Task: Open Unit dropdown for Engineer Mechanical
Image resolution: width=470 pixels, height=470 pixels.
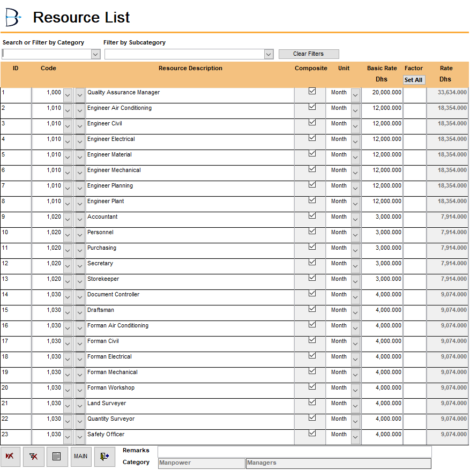Action: (x=355, y=173)
